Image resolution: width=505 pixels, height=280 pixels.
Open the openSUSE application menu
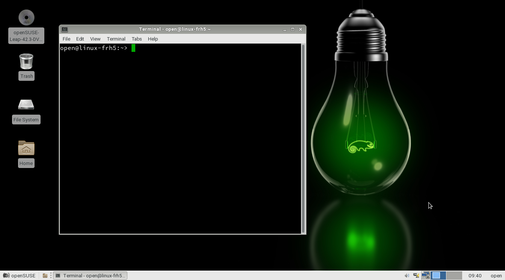pyautogui.click(x=19, y=275)
